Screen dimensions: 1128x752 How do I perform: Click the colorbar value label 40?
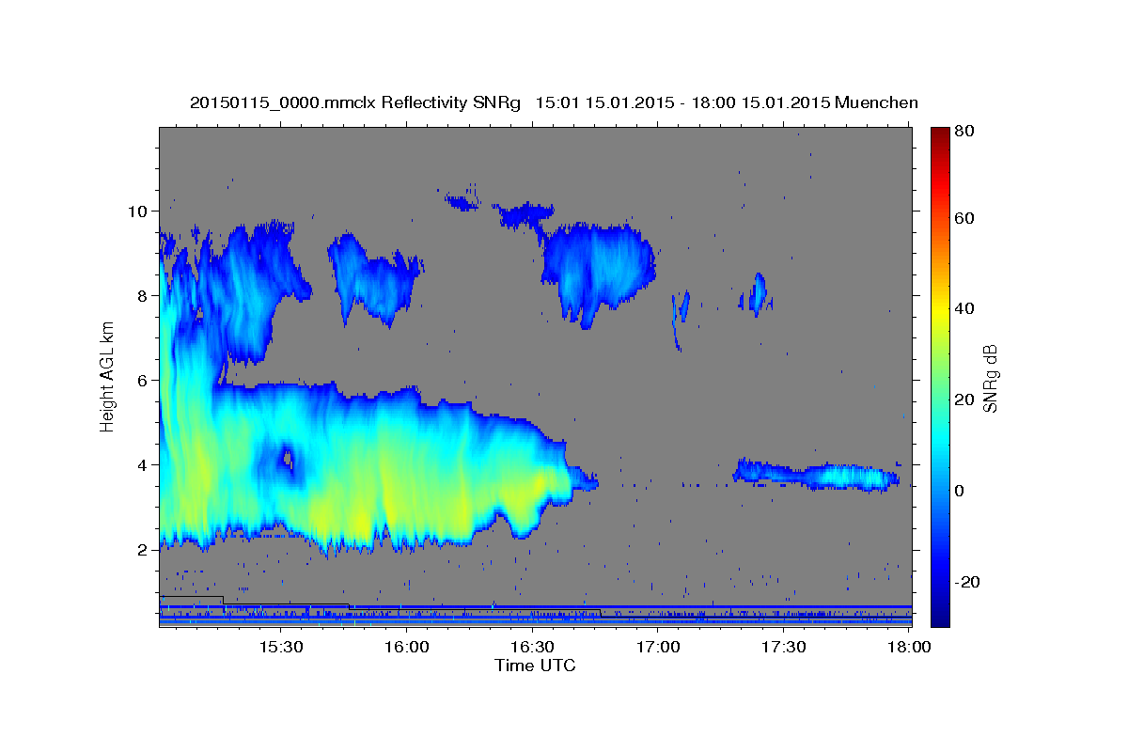pyautogui.click(x=963, y=308)
